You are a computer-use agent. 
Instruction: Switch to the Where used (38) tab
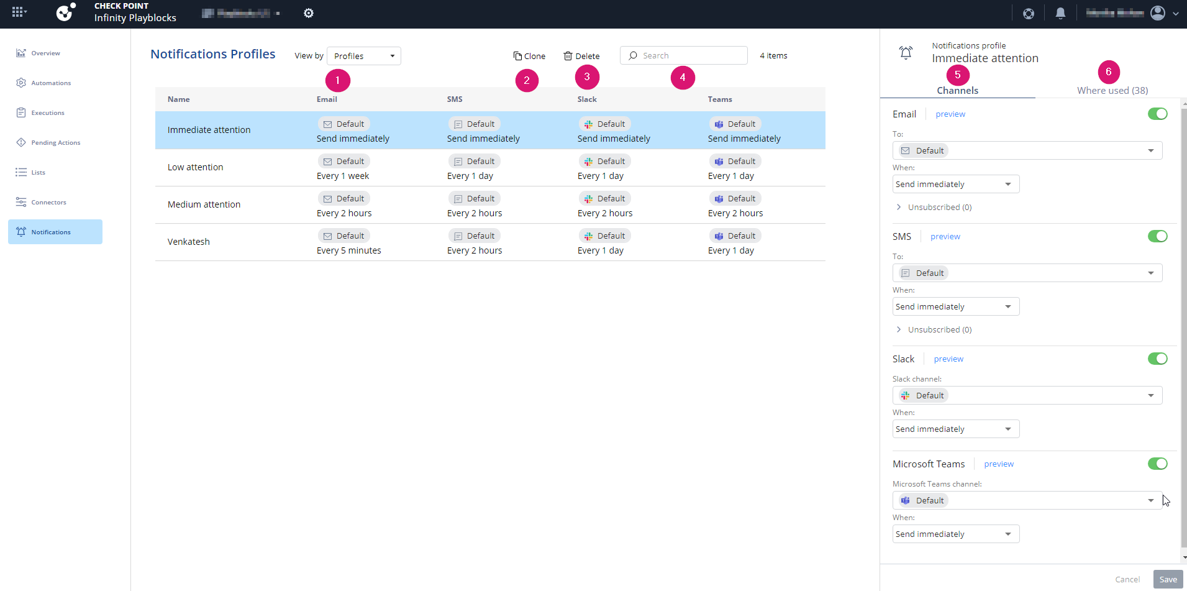[1112, 90]
